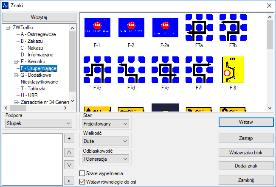Image resolution: width=276 pixels, height=187 pixels.
Task: Select the F-2a sign icon
Action: click(x=165, y=28)
